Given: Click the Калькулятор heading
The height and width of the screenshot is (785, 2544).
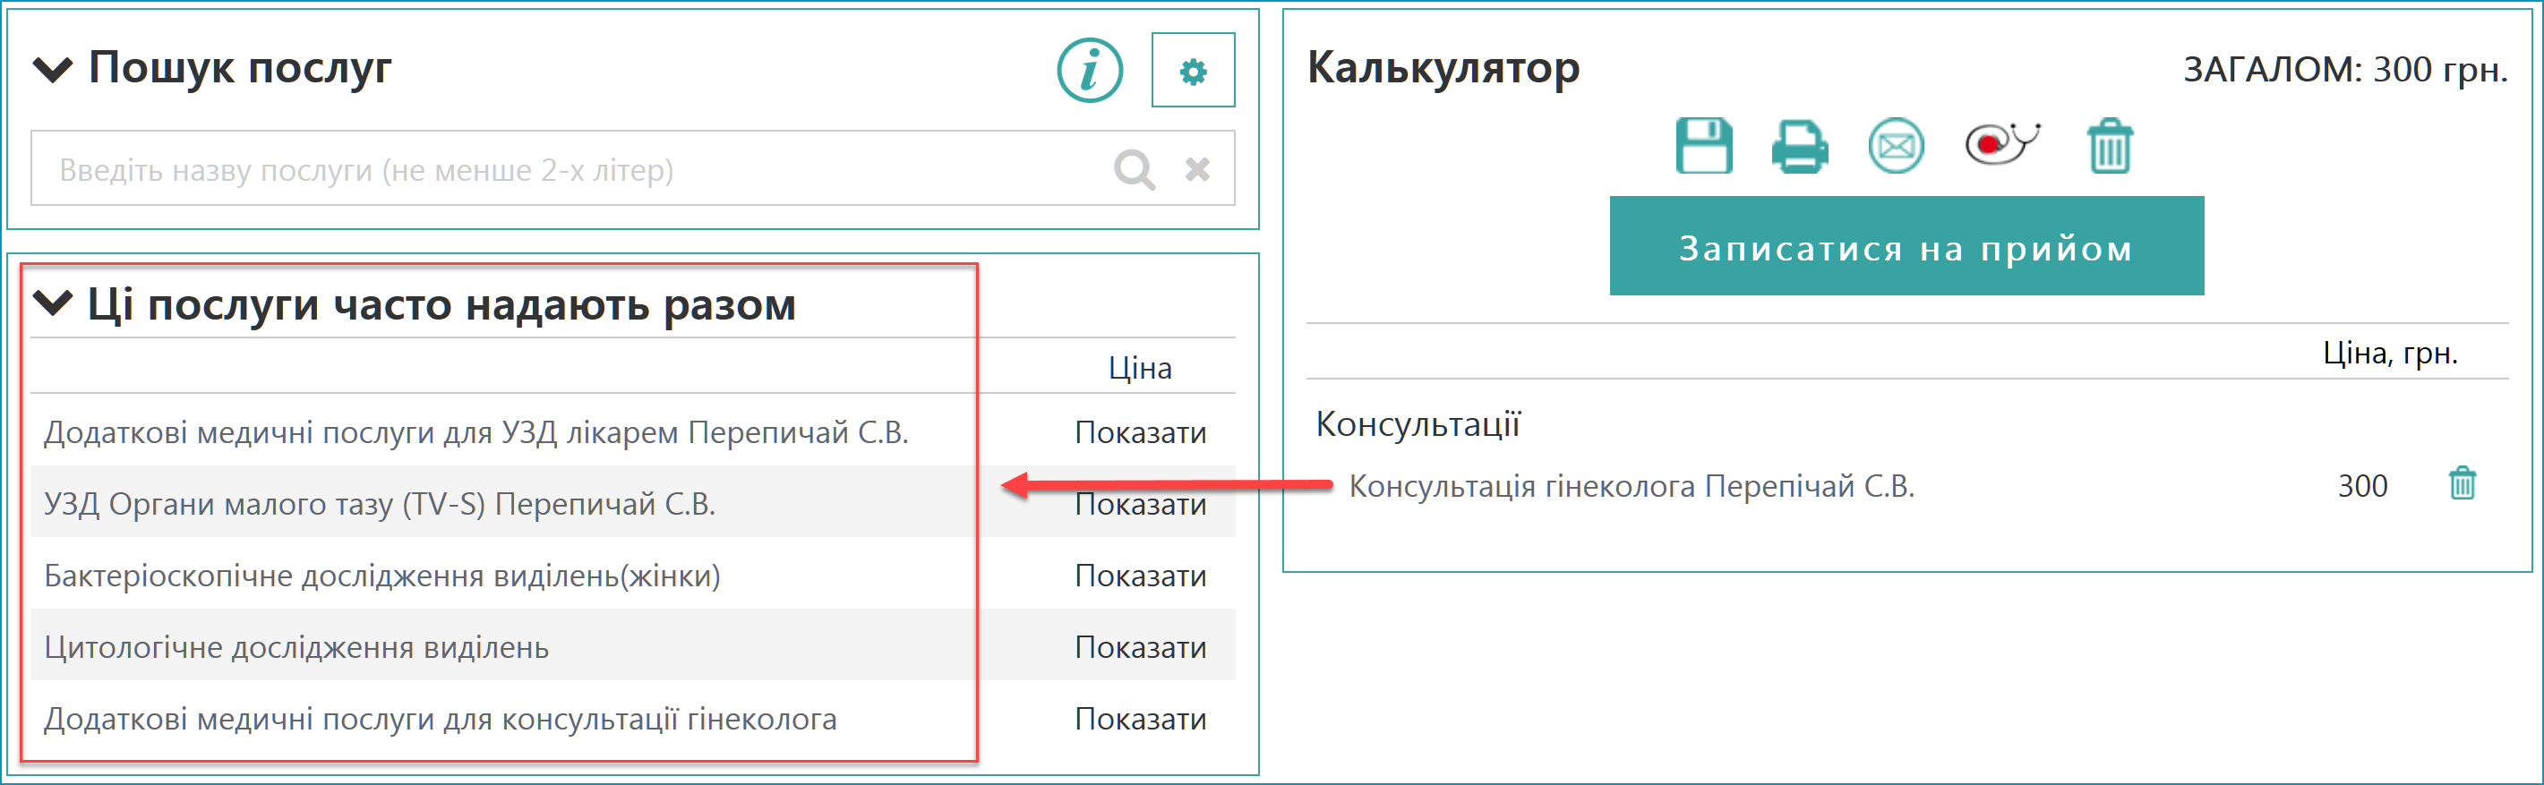Looking at the screenshot, I should coord(1443,68).
